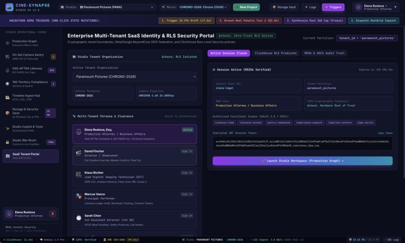Click the page vertical scrollbar
Image resolution: width=405 pixels, height=243 pixels.
[x=404, y=102]
